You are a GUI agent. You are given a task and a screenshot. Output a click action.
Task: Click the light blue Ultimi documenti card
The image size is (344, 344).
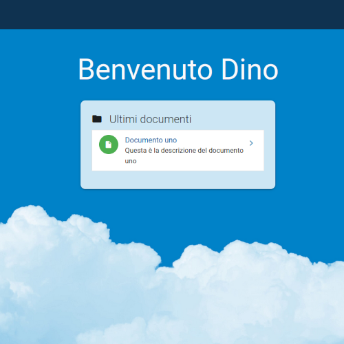click(178, 144)
